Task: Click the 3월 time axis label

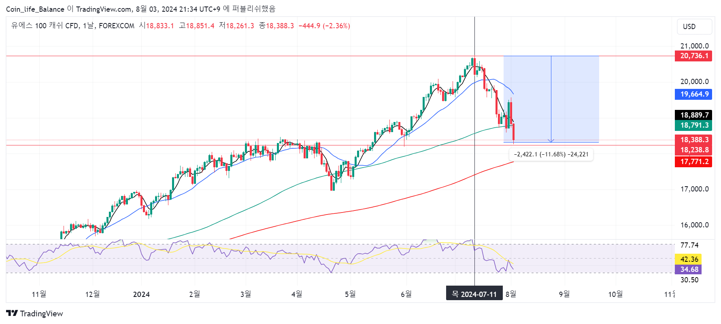Action: tap(246, 294)
